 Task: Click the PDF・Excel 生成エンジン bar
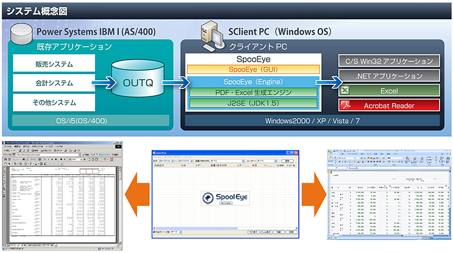pyautogui.click(x=253, y=93)
